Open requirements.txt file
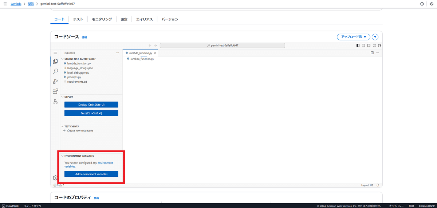This screenshot has height=208, width=437. tap(77, 82)
